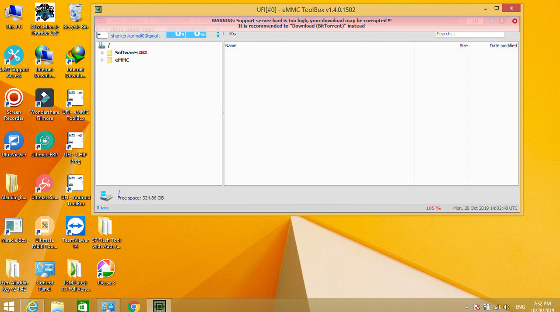560x312 pixels.
Task: Open Internet Download Manager globe icon
Action: point(45,62)
